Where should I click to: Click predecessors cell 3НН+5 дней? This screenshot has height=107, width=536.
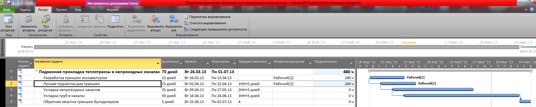coord(255,96)
